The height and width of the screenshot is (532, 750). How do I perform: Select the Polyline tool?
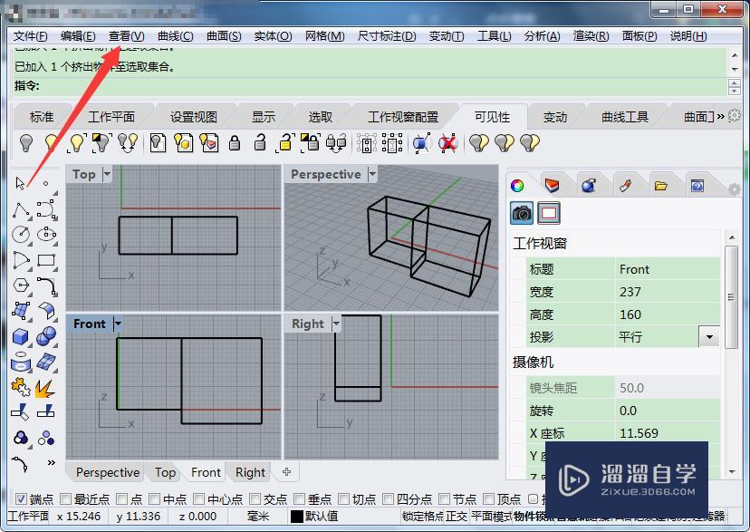(x=21, y=209)
